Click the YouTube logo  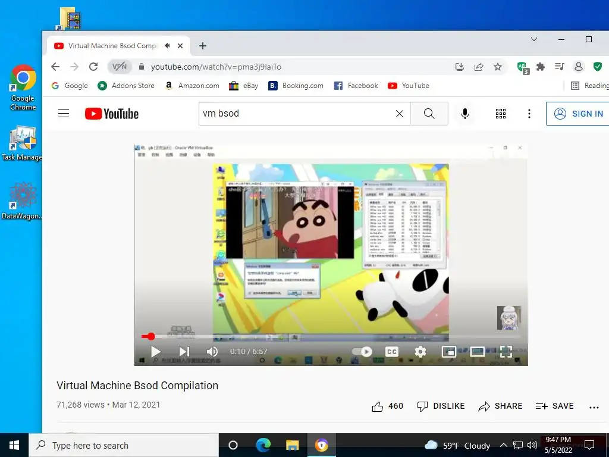click(x=112, y=114)
